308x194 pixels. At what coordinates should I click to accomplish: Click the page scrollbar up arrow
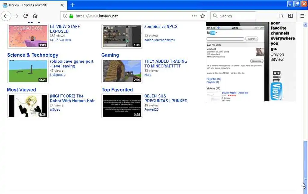[305, 25]
